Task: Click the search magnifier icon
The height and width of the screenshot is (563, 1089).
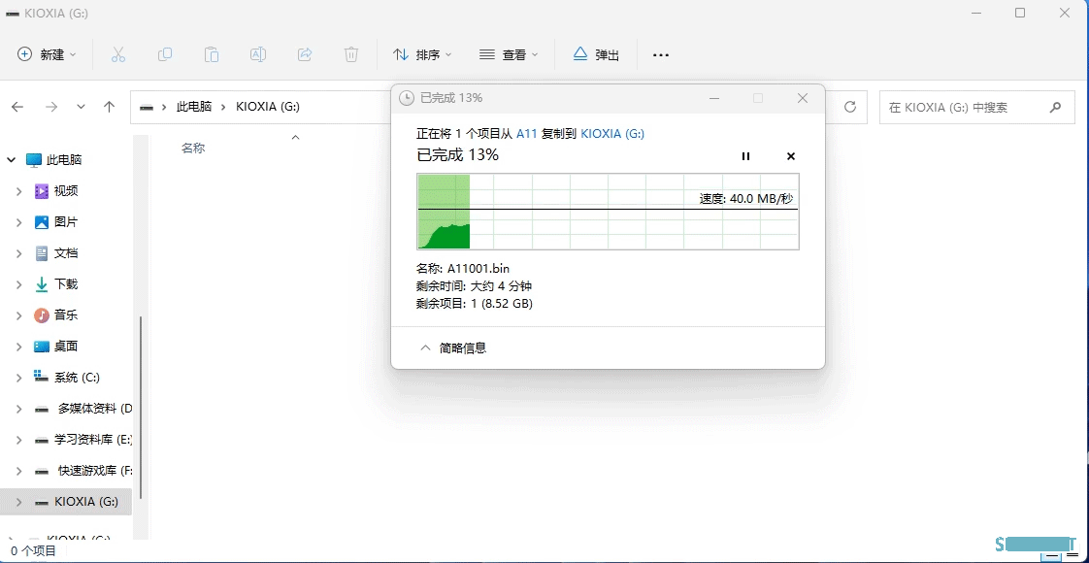Action: coord(1055,108)
